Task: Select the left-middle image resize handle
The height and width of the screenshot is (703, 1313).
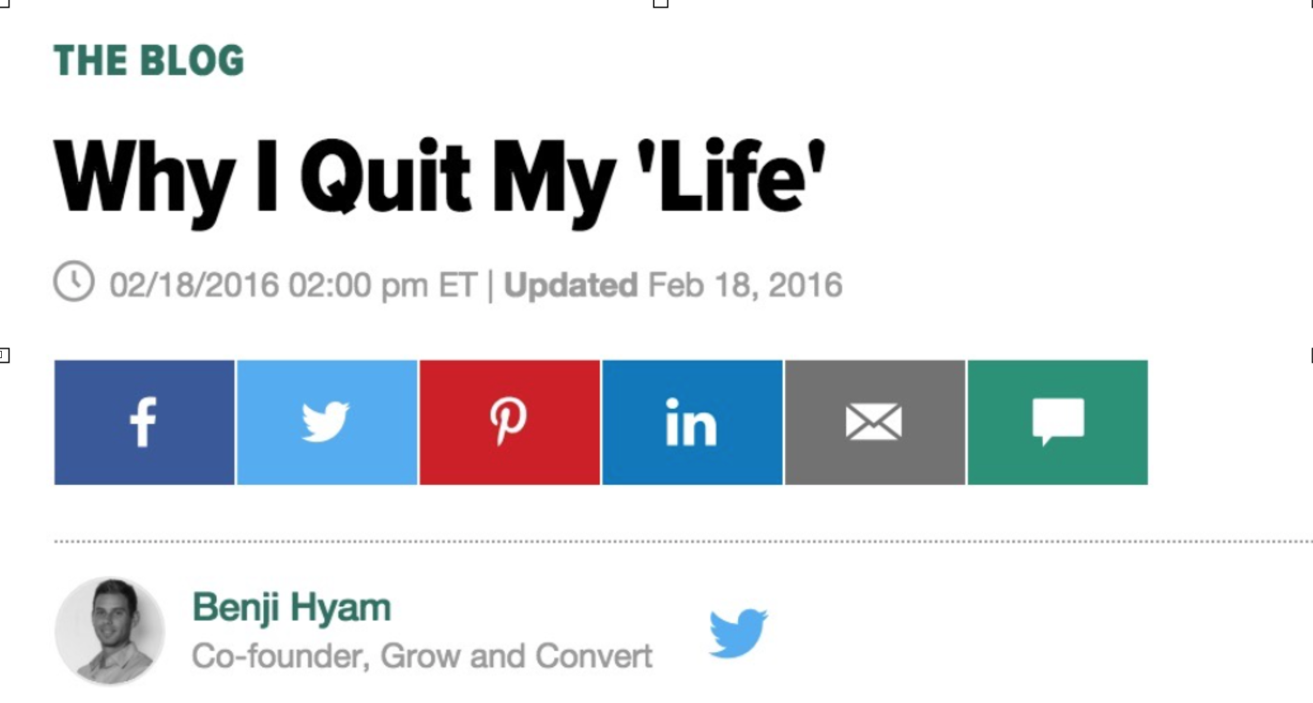Action: (x=4, y=356)
